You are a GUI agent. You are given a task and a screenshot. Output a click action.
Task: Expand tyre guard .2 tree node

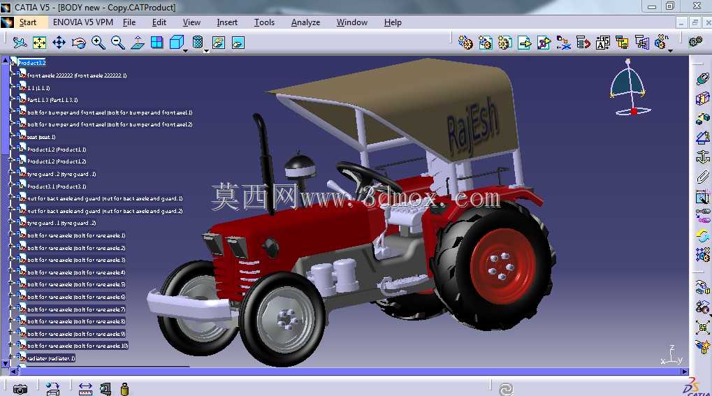pyautogui.click(x=13, y=172)
